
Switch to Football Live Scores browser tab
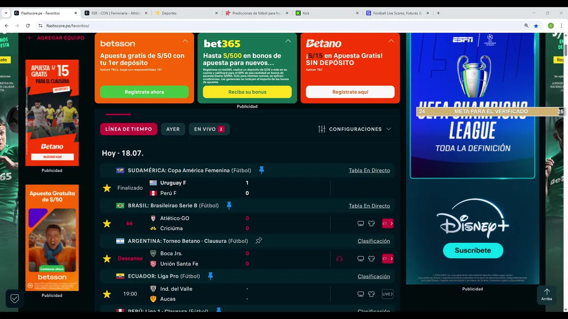point(398,13)
